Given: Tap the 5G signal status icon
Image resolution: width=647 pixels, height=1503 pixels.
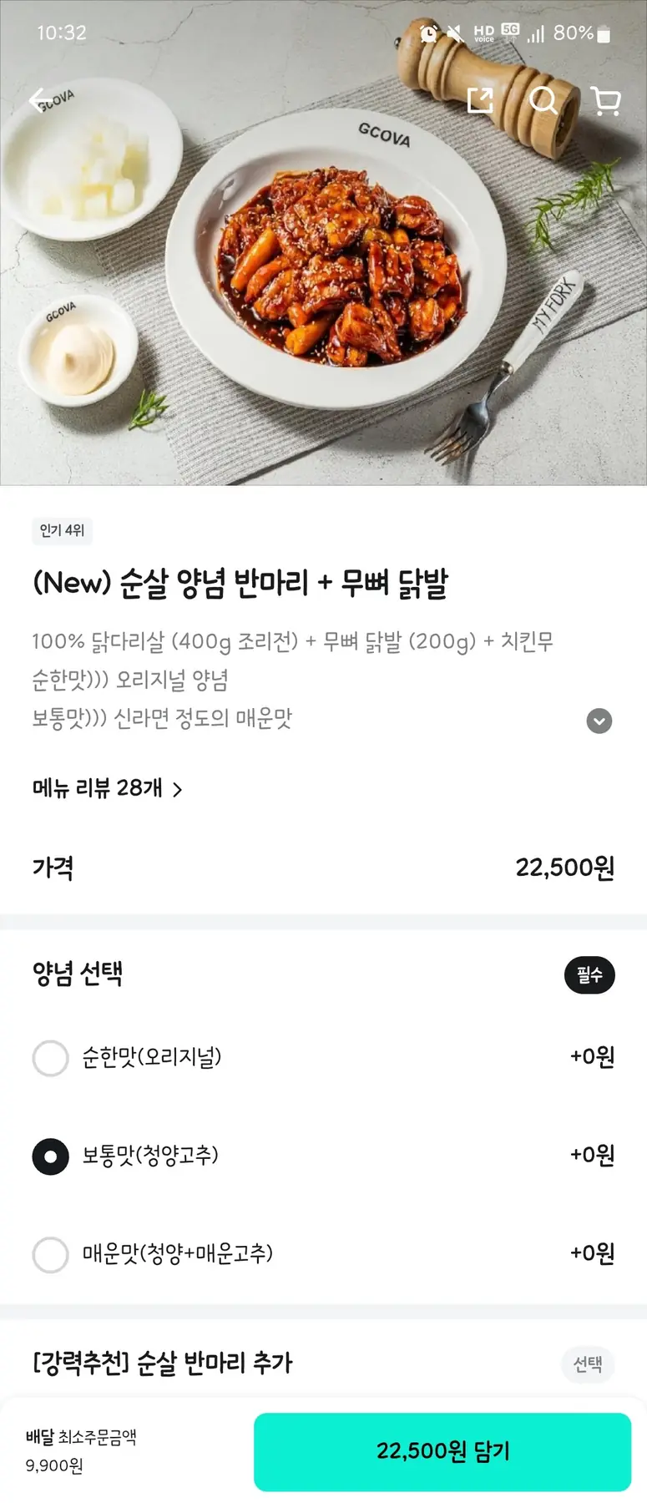Looking at the screenshot, I should click(x=510, y=33).
